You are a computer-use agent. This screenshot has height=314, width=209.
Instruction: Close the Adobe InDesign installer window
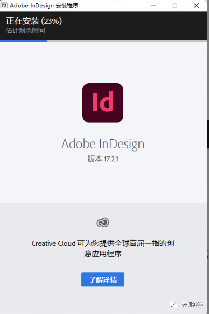[x=196, y=6]
